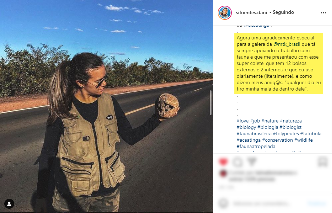Click the #acaatinga hashtag
332x213 pixels.
[249, 140]
